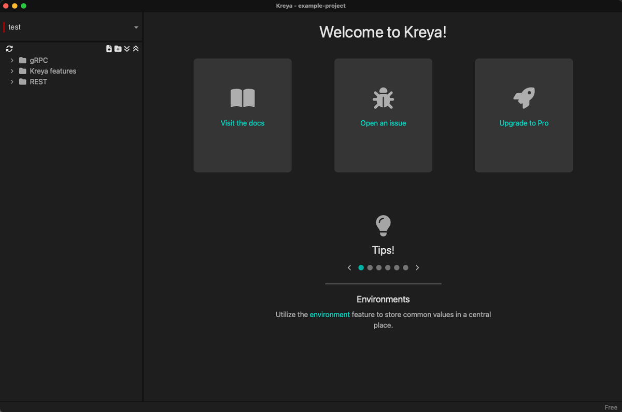The image size is (622, 412).
Task: Collapse all folders using the double-chevron-up icon
Action: 135,48
